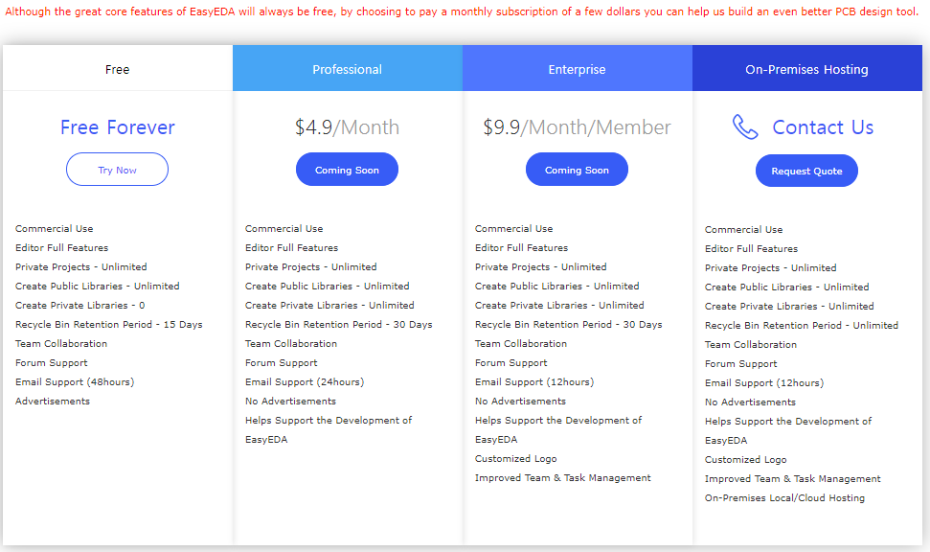Image resolution: width=930 pixels, height=552 pixels.
Task: Click the red subscription notice text
Action: coord(462,11)
